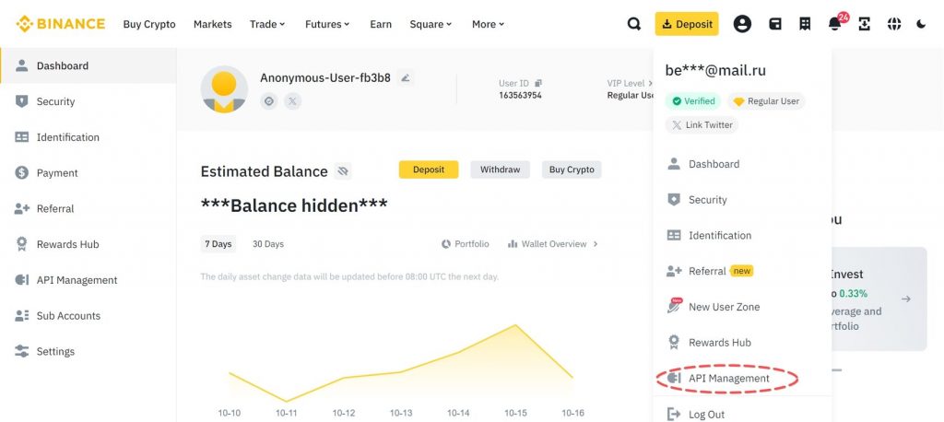Expand the Trade dropdown menu
This screenshot has height=422, width=944.
point(267,24)
